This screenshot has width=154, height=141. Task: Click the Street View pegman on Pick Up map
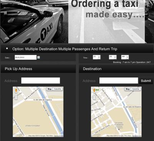tap(16, 90)
